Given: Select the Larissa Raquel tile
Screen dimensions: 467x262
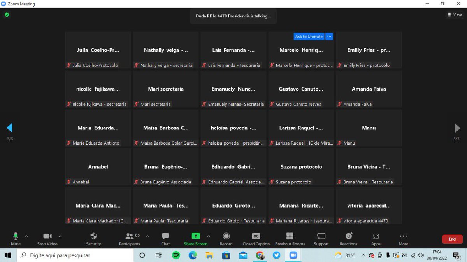Looking at the screenshot, I should pyautogui.click(x=301, y=128).
